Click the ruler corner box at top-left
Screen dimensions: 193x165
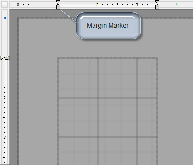[x=5, y=5]
